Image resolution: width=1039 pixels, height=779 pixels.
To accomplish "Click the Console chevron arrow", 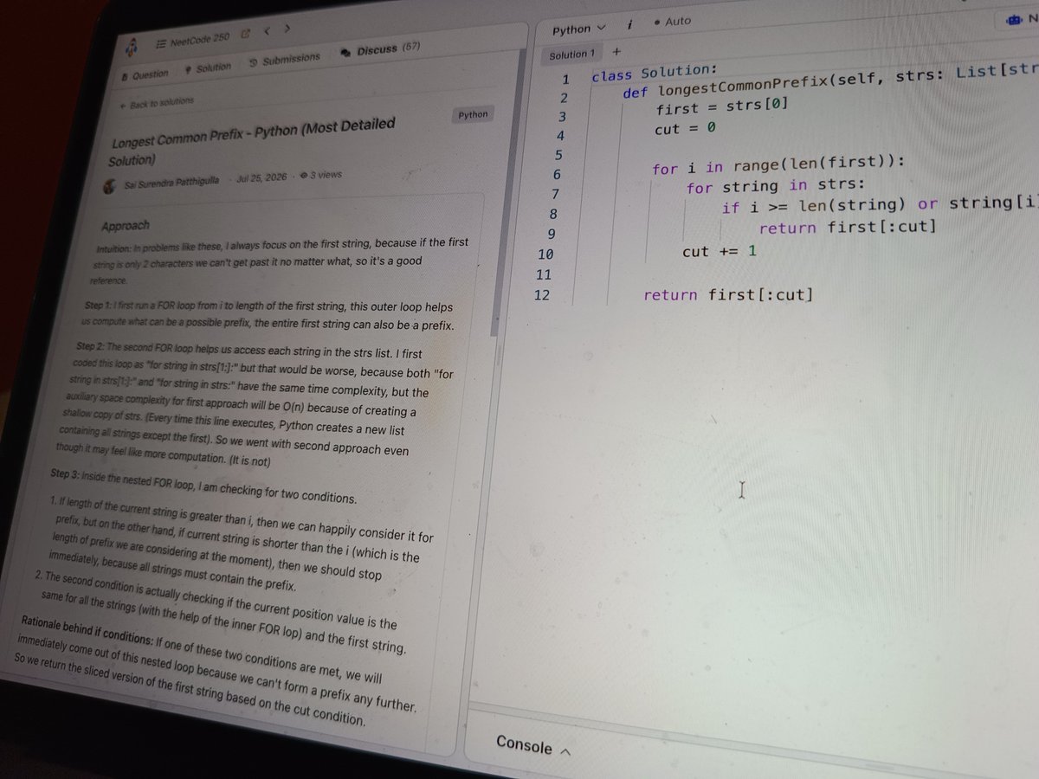I will (565, 750).
